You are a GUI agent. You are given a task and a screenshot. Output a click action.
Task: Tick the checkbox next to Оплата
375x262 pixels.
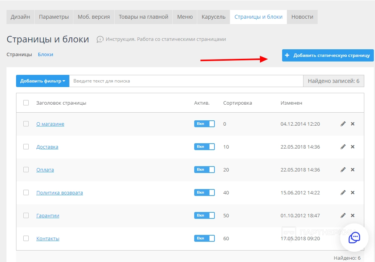tap(26, 170)
